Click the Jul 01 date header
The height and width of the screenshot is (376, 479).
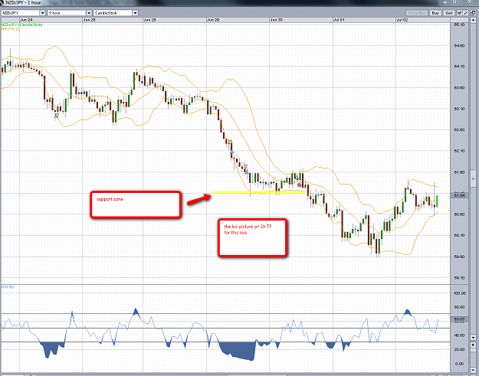(339, 20)
